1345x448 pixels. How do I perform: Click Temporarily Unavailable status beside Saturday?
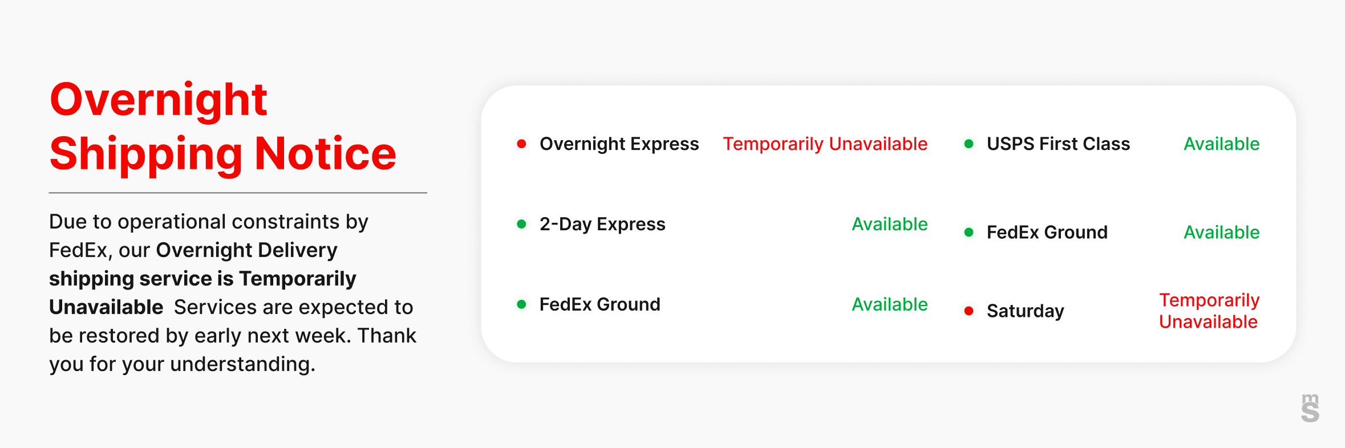[x=1209, y=311]
